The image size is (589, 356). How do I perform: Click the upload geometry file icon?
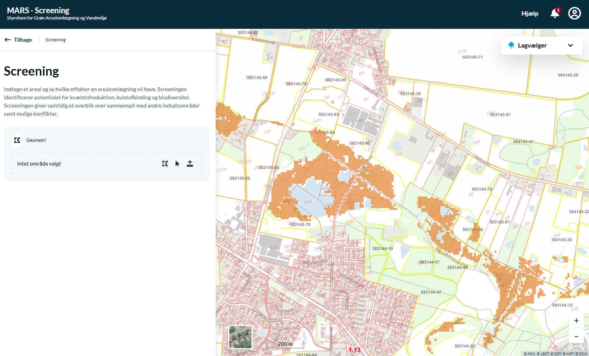[190, 164]
